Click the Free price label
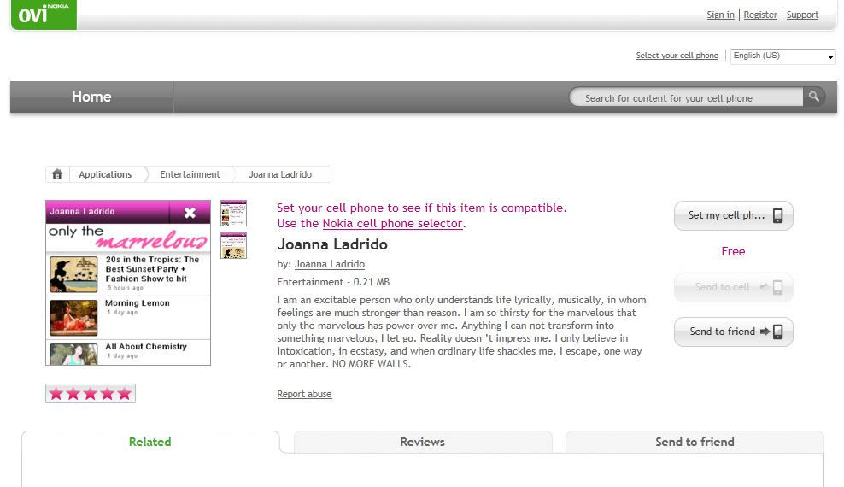This screenshot has height=487, width=844. point(733,251)
